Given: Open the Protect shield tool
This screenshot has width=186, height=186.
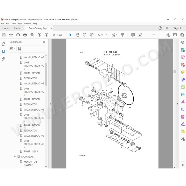Looking at the screenshot, I should tap(183, 109).
